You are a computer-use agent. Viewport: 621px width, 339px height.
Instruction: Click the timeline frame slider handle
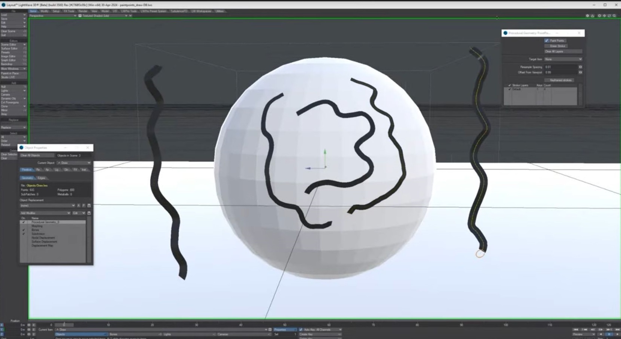[64, 325]
